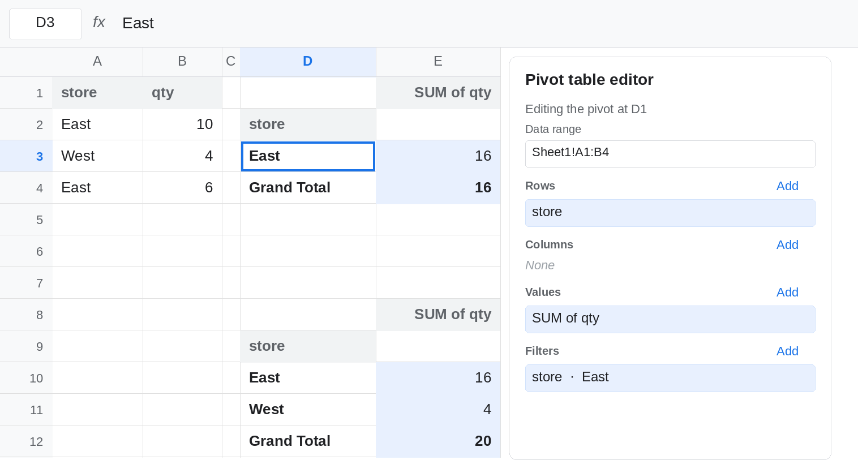Click the store label in row 9
858x473 pixels.
(308, 346)
